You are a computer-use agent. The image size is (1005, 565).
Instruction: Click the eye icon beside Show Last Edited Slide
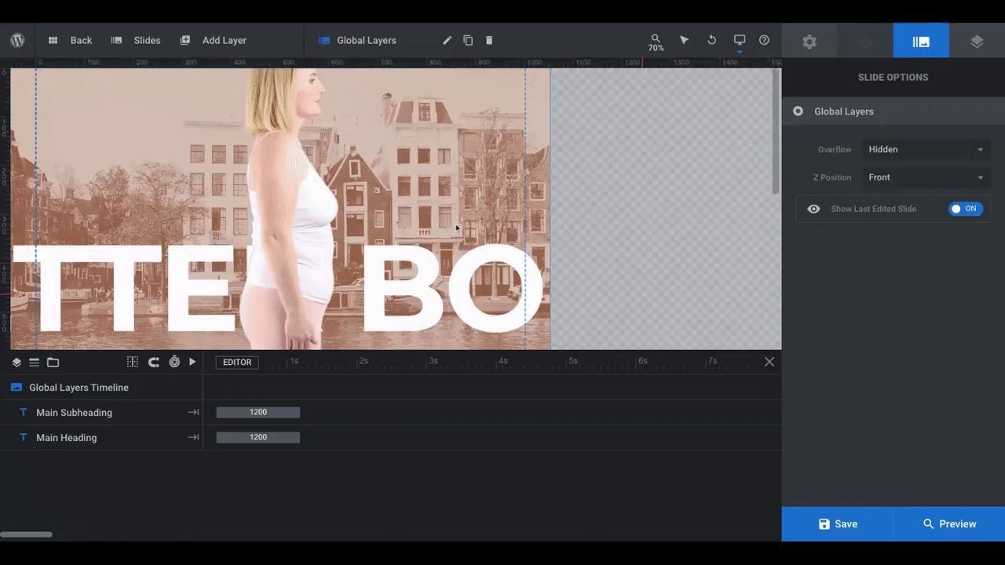[x=813, y=209]
